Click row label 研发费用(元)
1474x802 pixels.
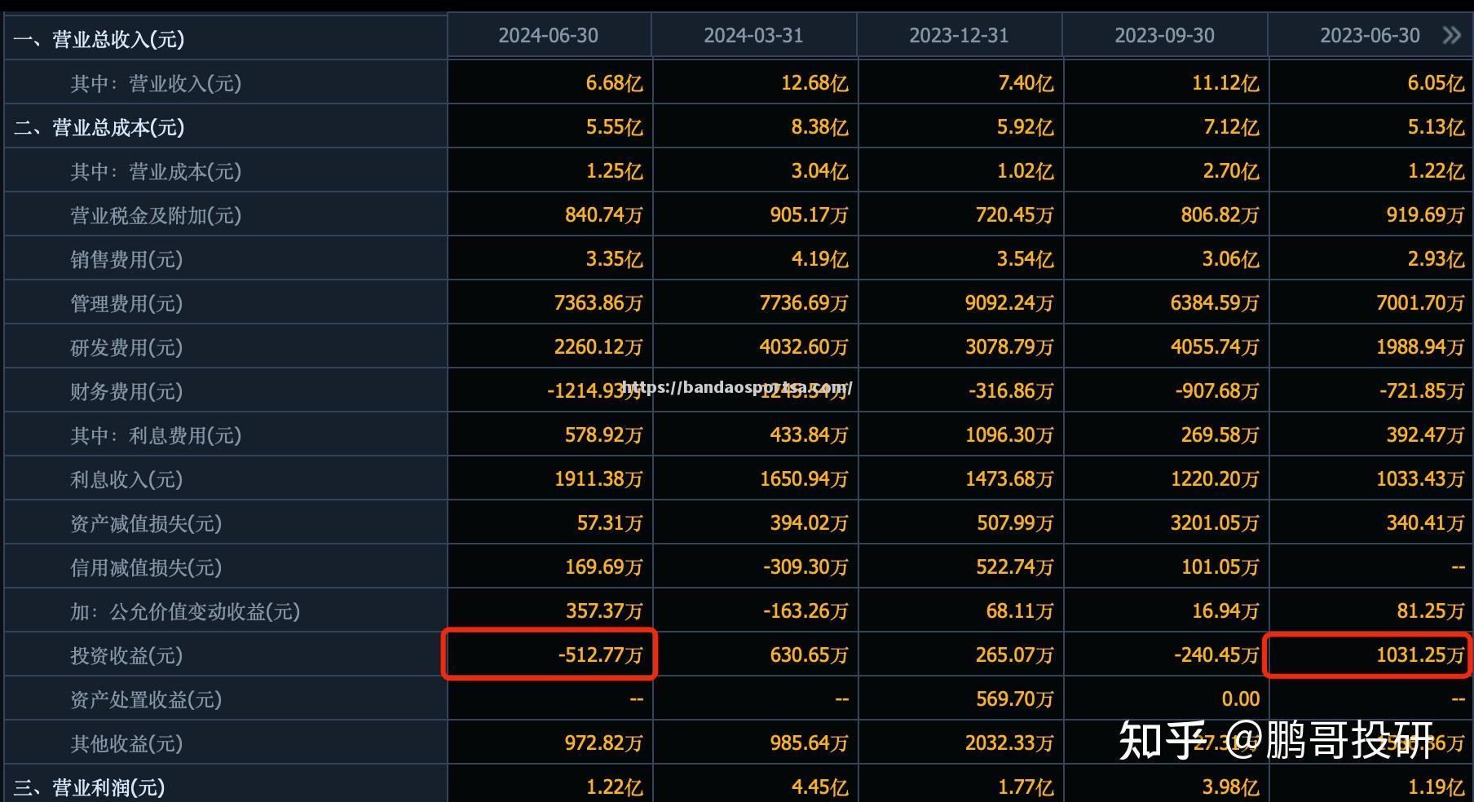[126, 347]
